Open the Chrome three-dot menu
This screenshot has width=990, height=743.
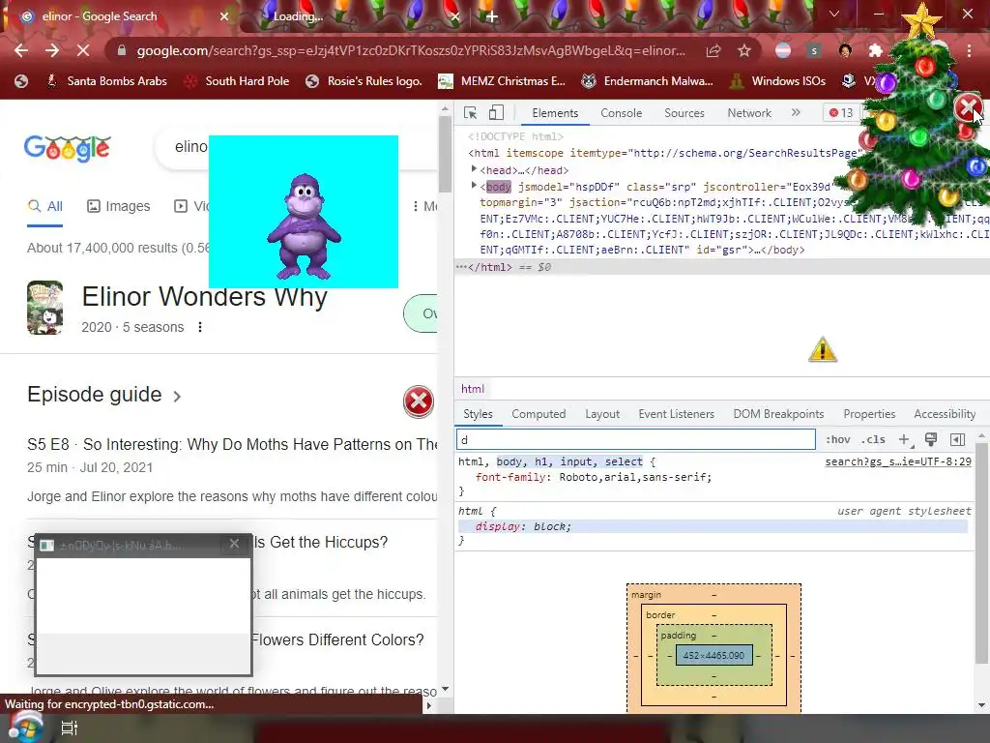point(969,50)
